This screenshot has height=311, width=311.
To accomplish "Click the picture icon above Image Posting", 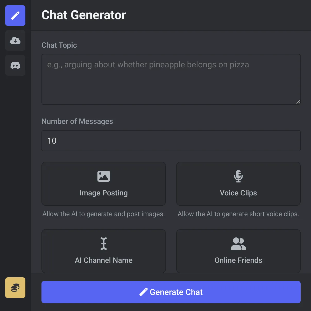I will [104, 176].
